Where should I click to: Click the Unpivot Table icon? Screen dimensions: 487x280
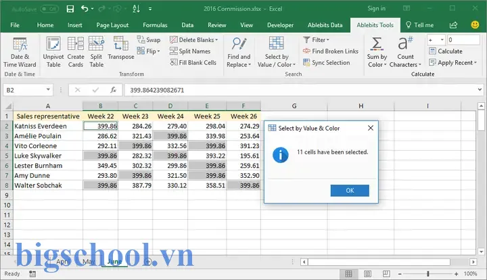[x=53, y=43]
